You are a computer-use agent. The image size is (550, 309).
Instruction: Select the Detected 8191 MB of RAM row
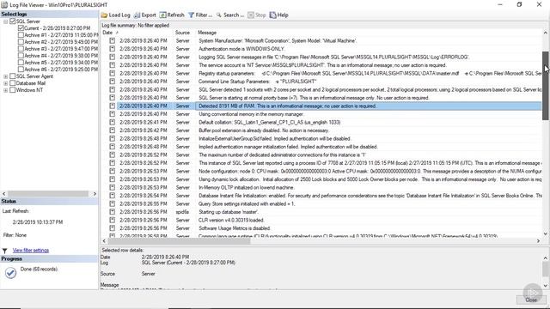tap(321, 106)
